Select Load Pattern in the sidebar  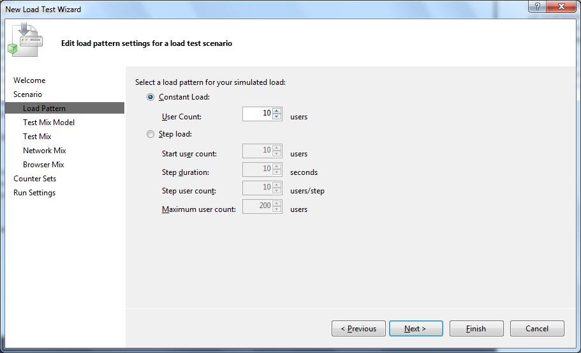click(64, 109)
